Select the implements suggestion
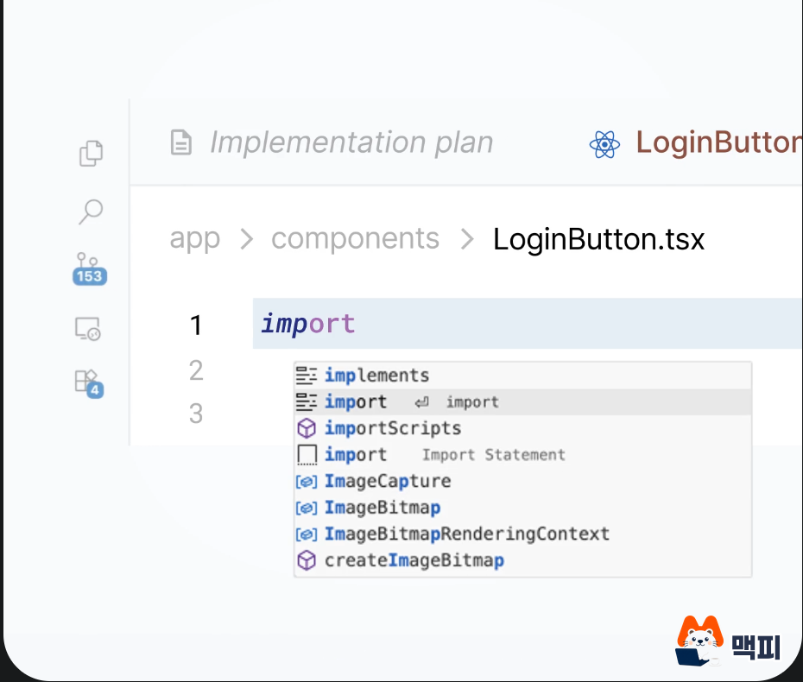 (523, 376)
